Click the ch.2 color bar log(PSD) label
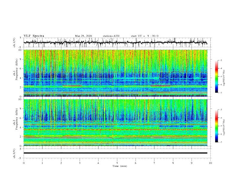 coord(224,127)
